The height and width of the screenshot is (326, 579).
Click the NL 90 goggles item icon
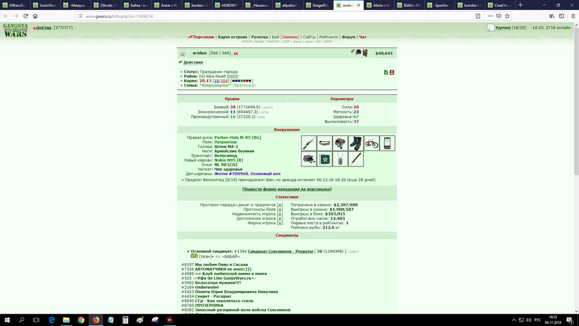(x=309, y=159)
